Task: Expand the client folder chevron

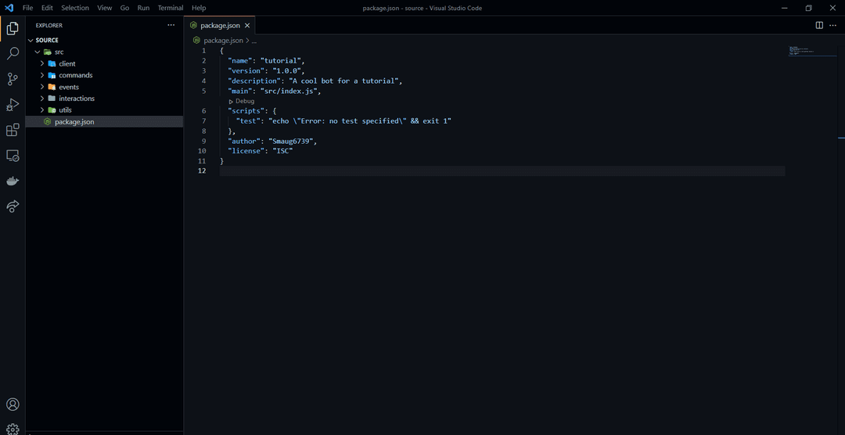Action: [42, 63]
